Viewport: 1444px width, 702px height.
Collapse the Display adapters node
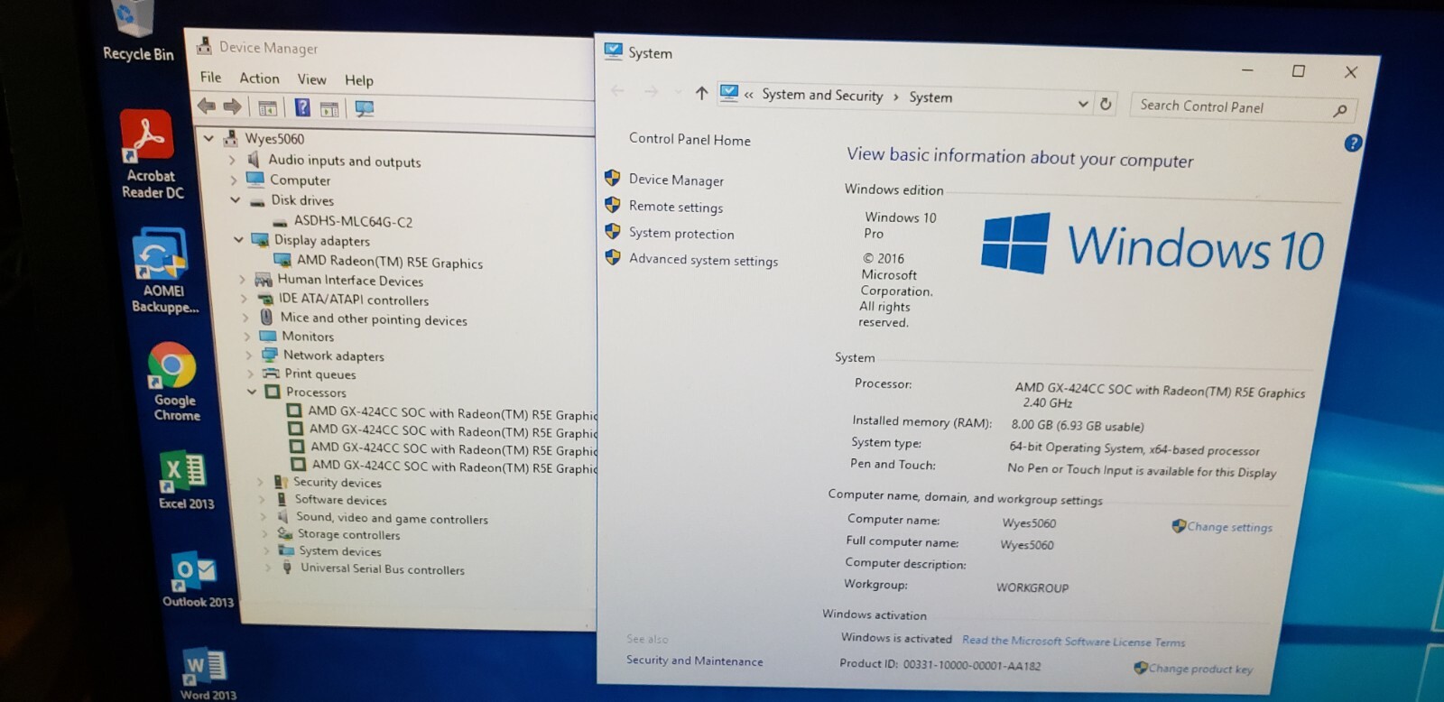[x=239, y=239]
